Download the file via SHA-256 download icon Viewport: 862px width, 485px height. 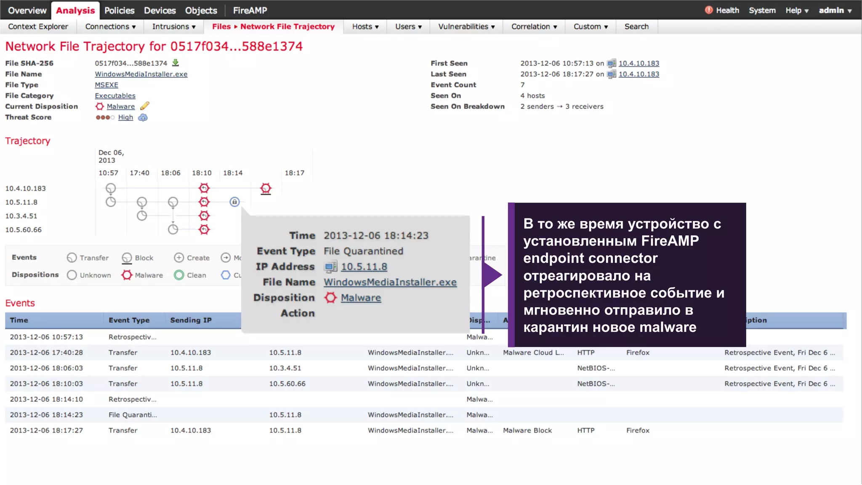[176, 63]
